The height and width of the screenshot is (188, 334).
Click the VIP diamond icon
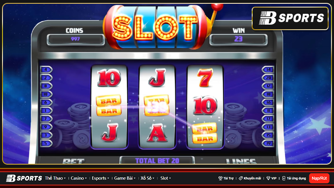268,178
